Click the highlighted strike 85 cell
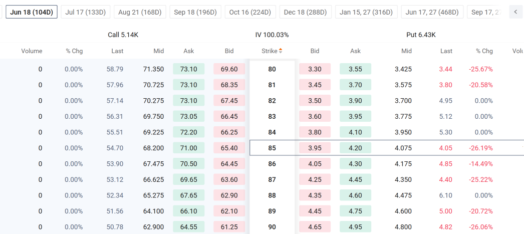 click(x=272, y=148)
